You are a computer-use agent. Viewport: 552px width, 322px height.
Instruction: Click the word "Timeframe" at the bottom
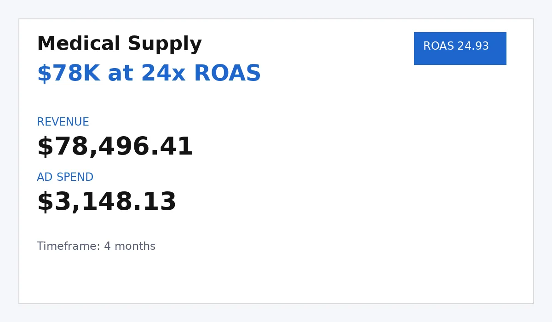point(67,247)
